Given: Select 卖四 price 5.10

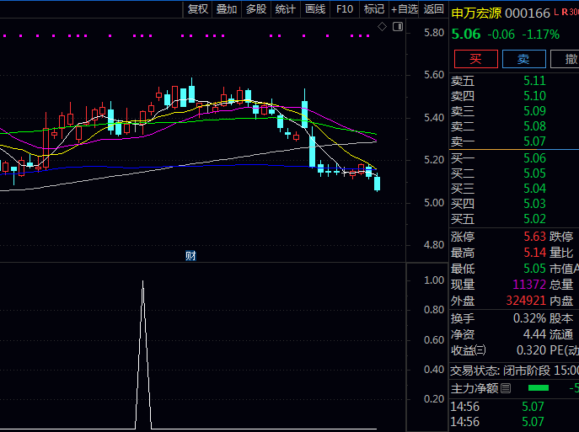Looking at the screenshot, I should coord(534,96).
